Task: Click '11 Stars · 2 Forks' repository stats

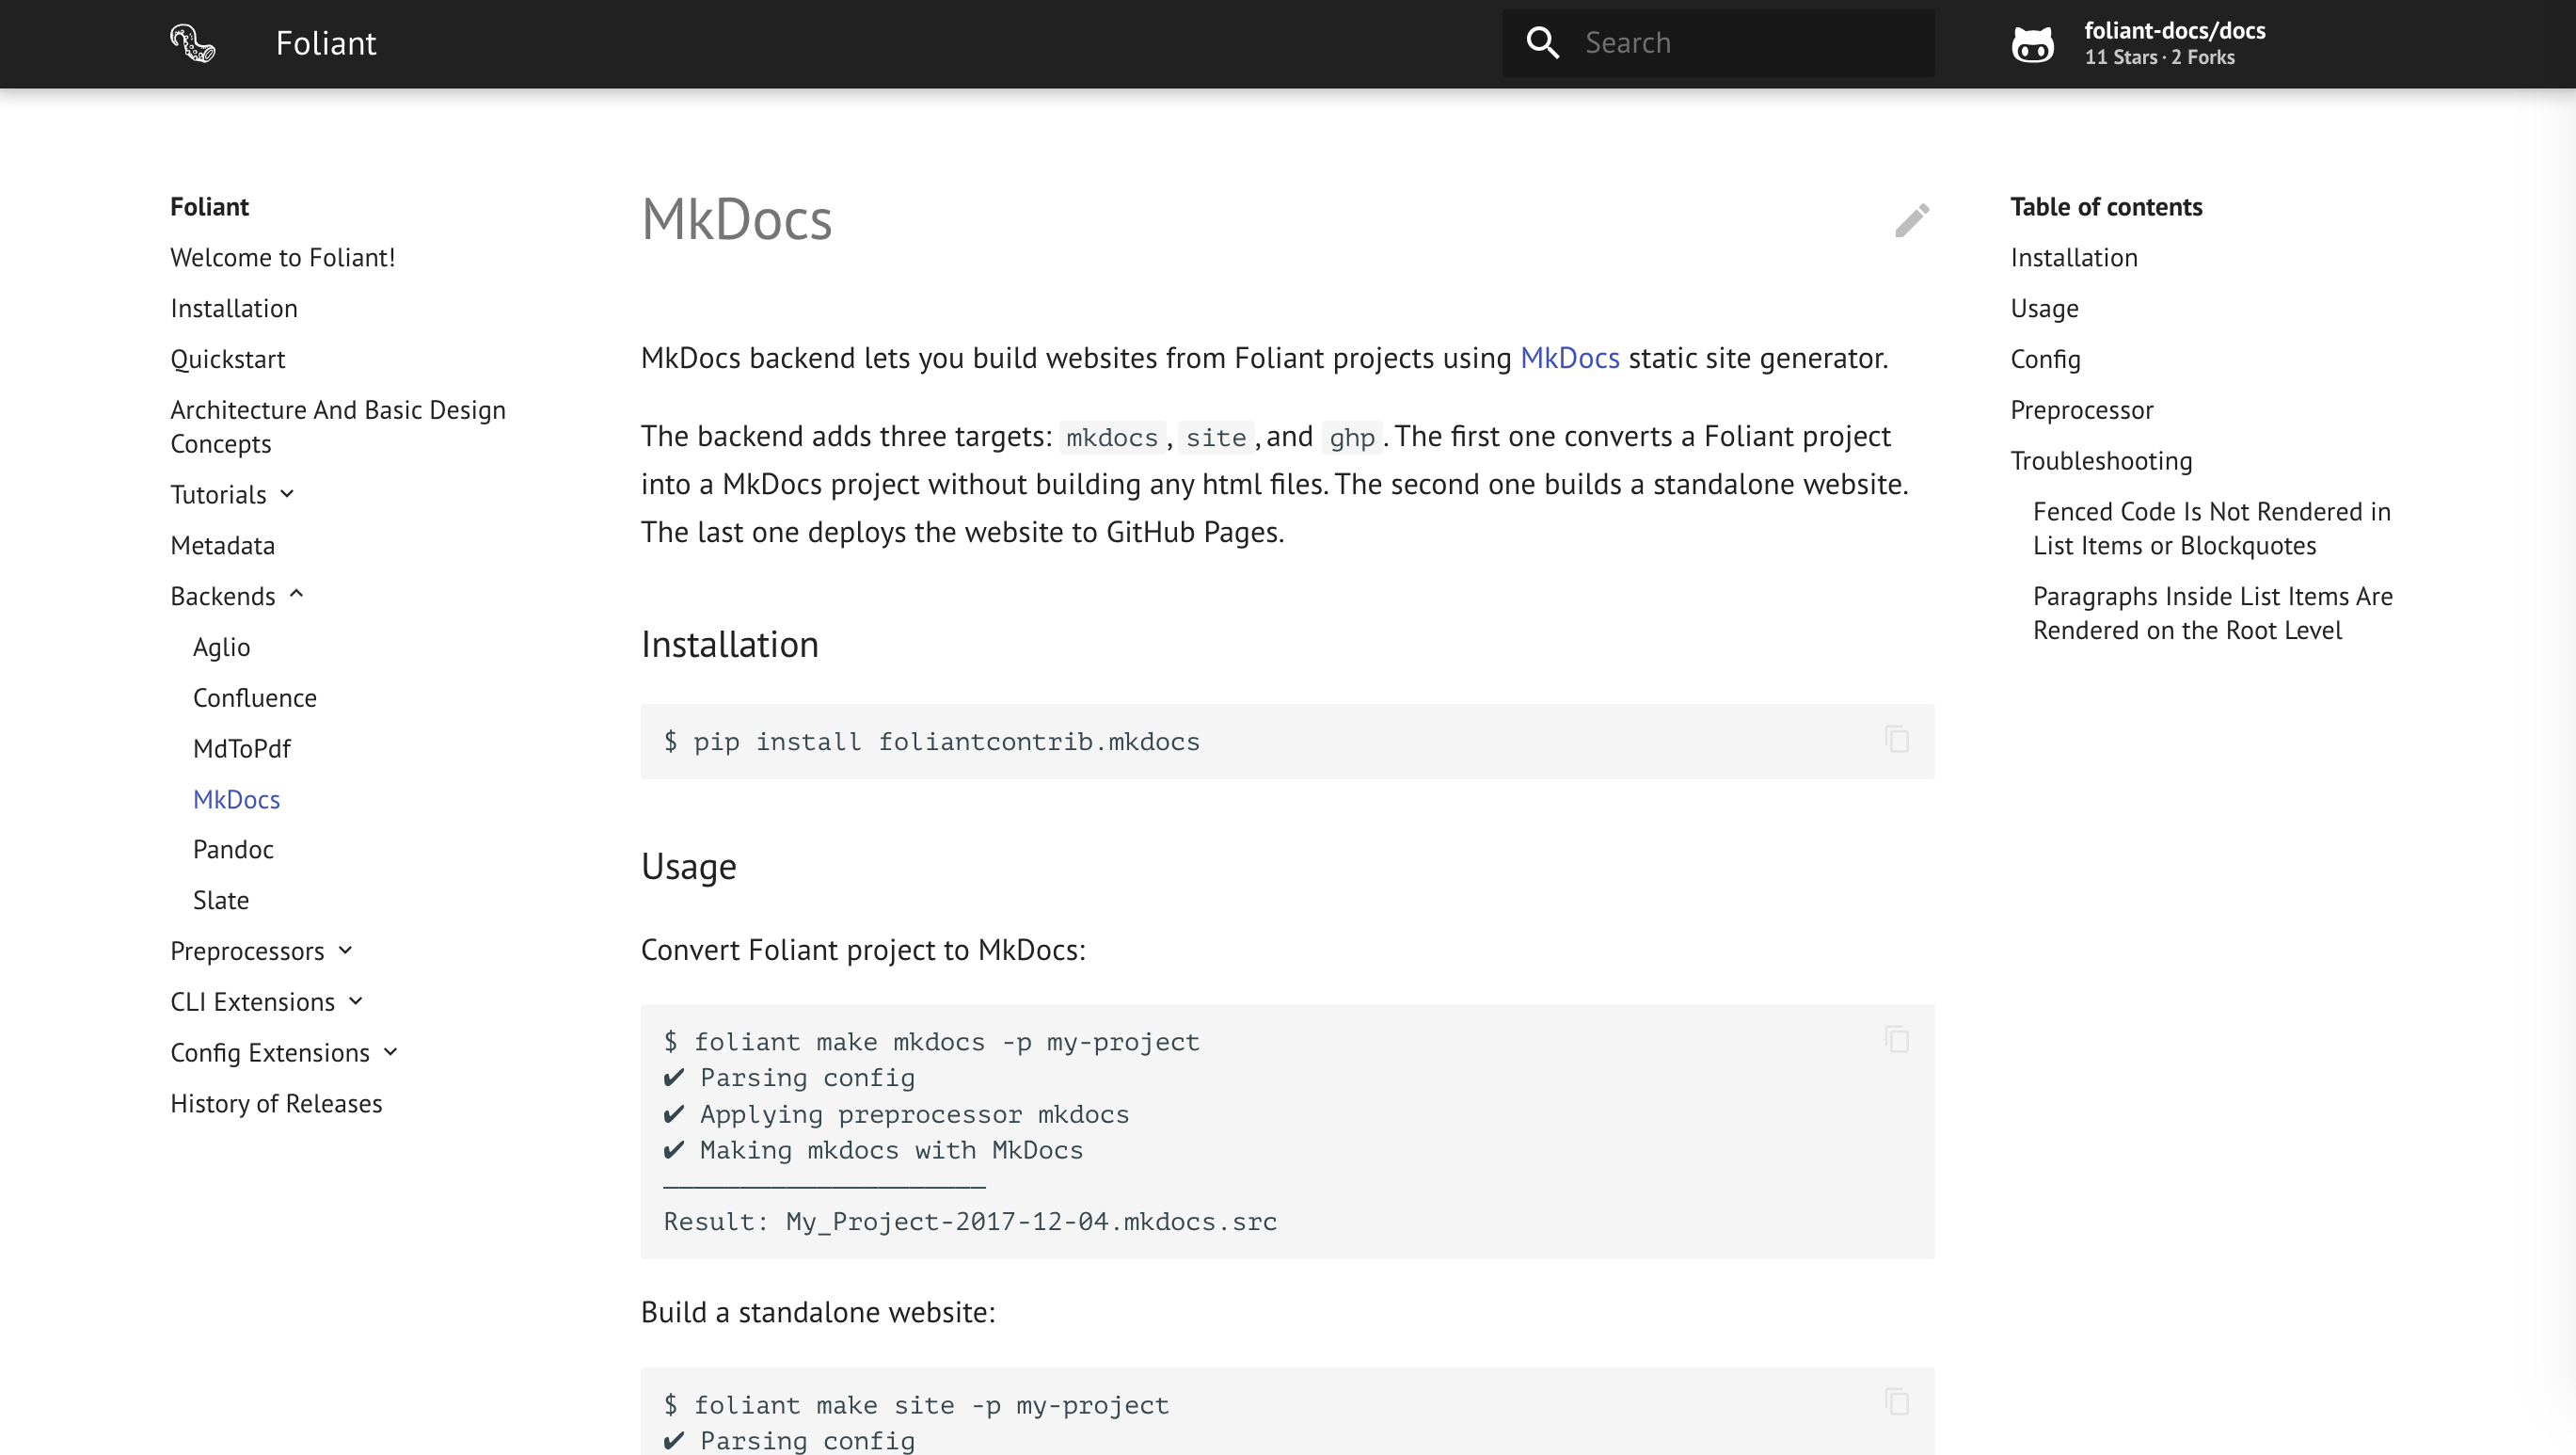Action: click(2159, 57)
